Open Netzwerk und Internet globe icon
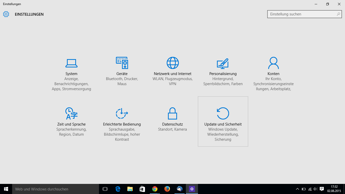The height and width of the screenshot is (194, 345). pos(173,63)
